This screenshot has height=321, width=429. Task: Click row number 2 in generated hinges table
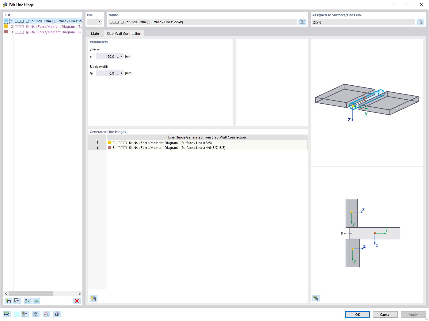(x=97, y=148)
